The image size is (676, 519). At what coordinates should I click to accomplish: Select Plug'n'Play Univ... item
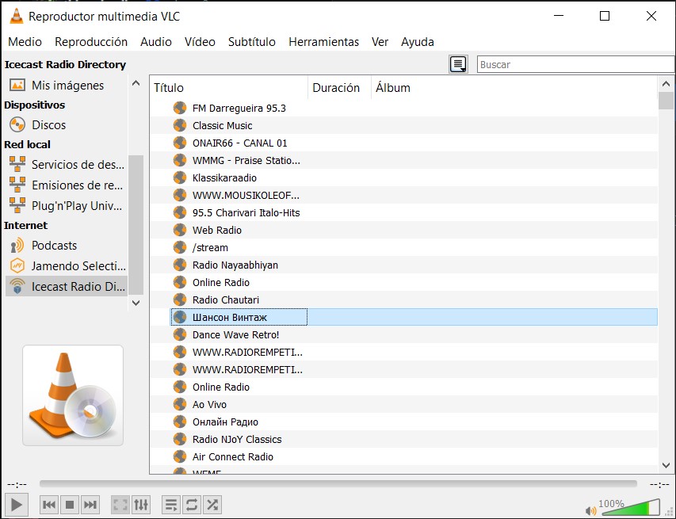[x=66, y=206]
